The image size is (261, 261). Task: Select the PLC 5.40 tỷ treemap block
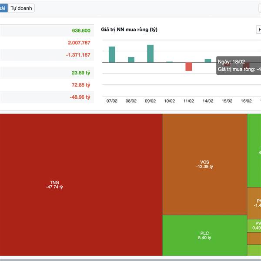point(204,235)
